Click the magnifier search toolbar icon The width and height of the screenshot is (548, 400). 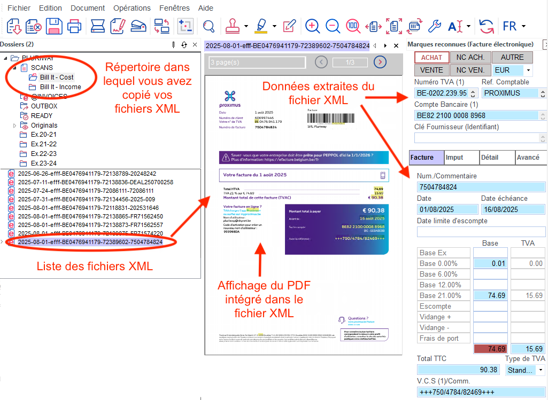[209, 26]
